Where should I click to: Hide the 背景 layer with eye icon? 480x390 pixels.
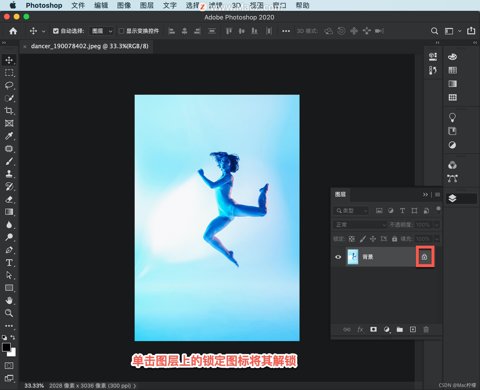coord(338,257)
